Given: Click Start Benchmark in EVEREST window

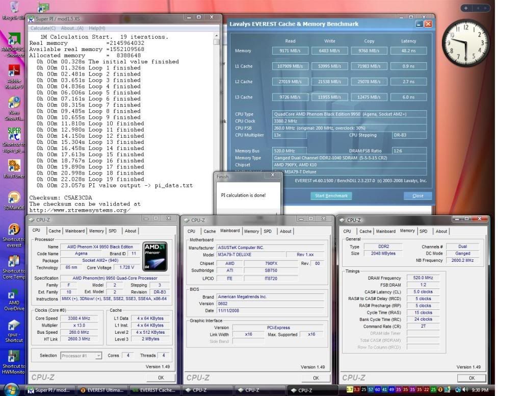Looking at the screenshot, I should 331,195.
